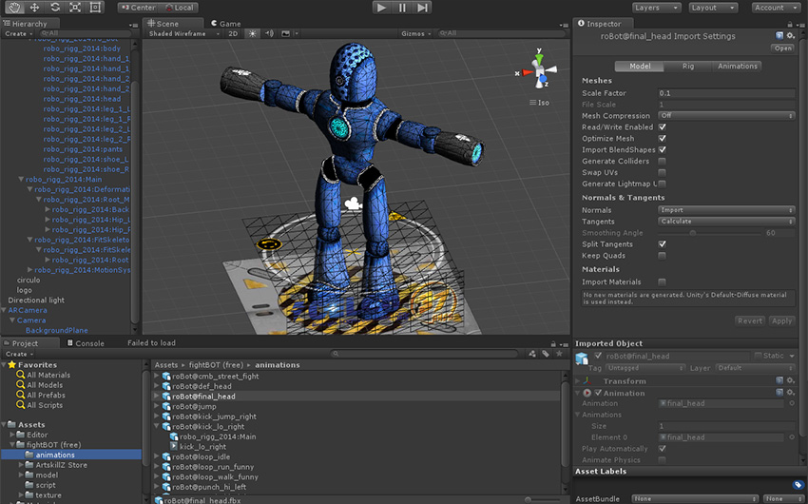Select the Rect transform tool
This screenshot has height=504, width=808.
coord(95,8)
